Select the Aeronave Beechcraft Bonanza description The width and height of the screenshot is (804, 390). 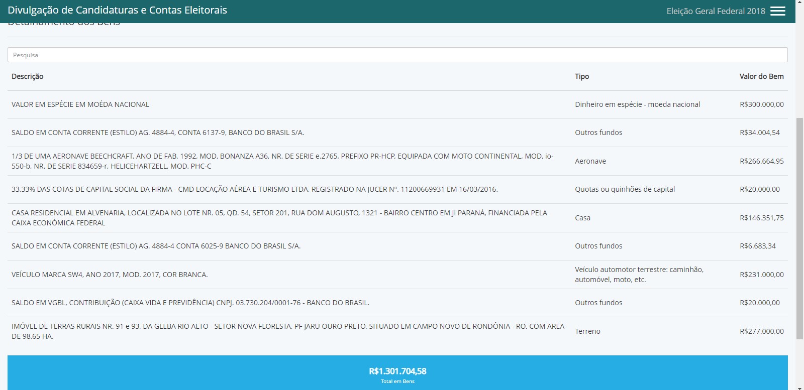(x=282, y=161)
